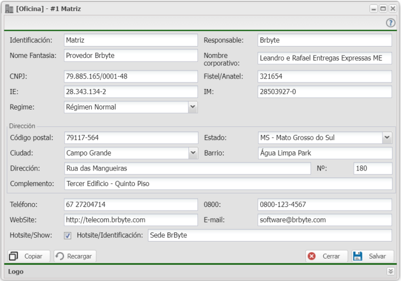The height and width of the screenshot is (281, 401).
Task: Click the Hotsite/Identificación text field
Action: (270, 235)
